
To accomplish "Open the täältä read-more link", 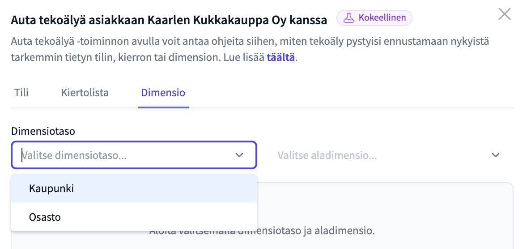I will [280, 58].
